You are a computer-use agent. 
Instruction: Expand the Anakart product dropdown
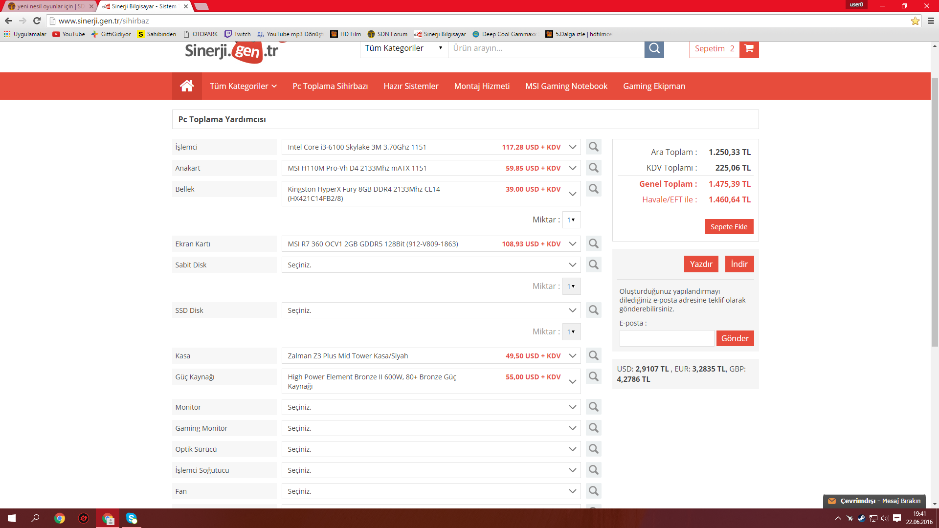pos(572,168)
